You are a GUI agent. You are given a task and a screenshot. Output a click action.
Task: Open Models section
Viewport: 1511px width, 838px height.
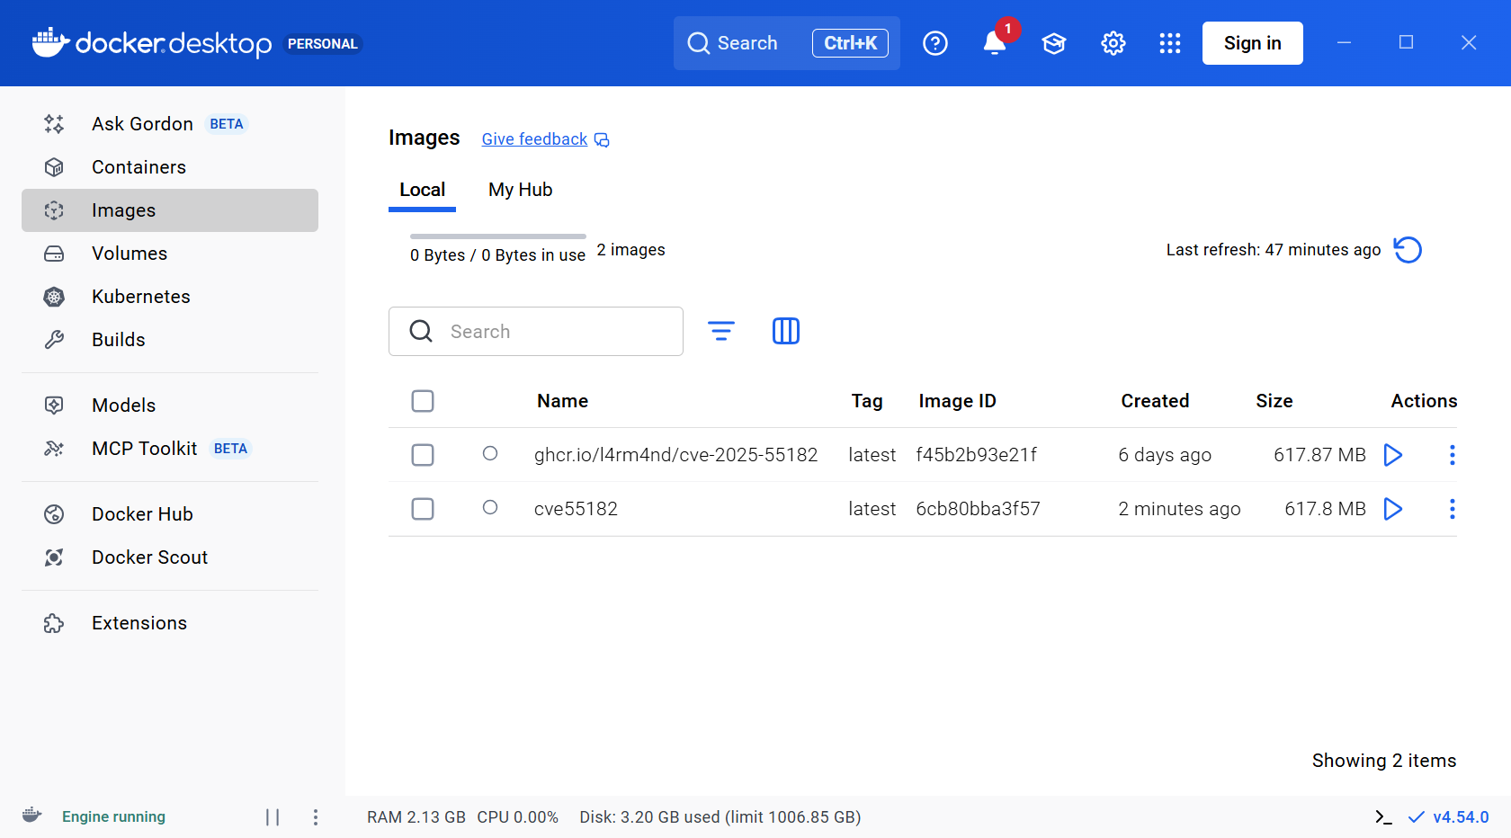coord(170,406)
